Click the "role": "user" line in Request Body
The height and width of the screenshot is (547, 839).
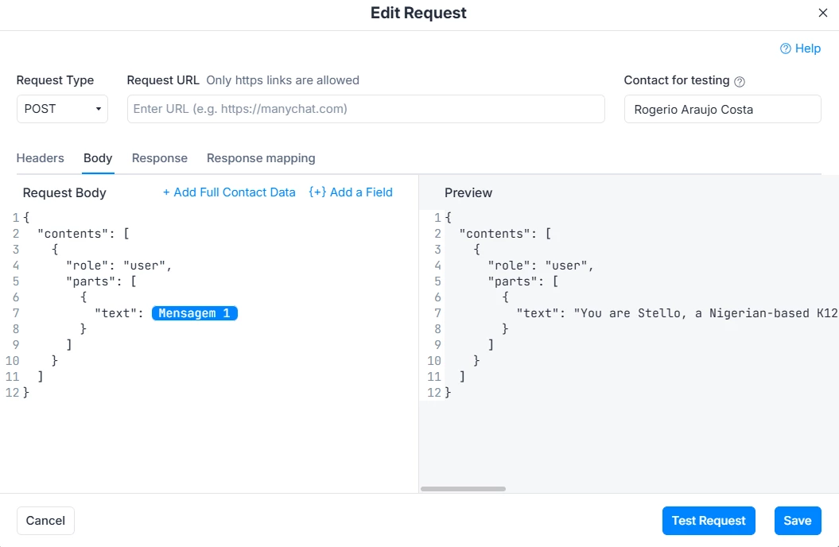(x=118, y=266)
